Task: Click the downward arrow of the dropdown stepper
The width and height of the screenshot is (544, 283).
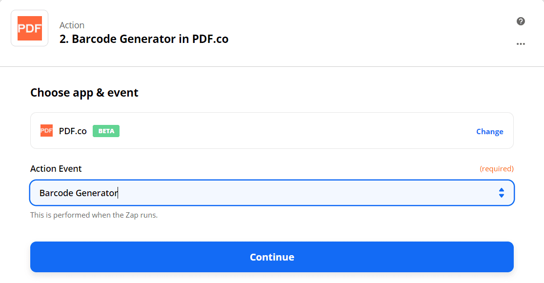Action: point(501,196)
